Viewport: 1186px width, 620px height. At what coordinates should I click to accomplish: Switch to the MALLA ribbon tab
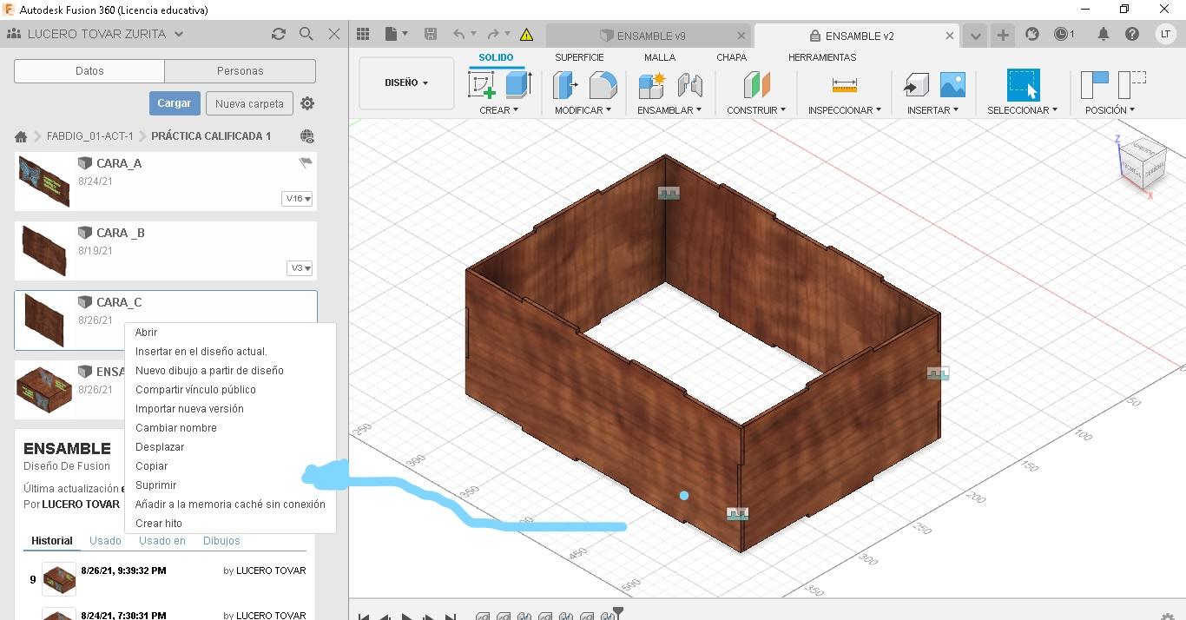[x=660, y=57]
